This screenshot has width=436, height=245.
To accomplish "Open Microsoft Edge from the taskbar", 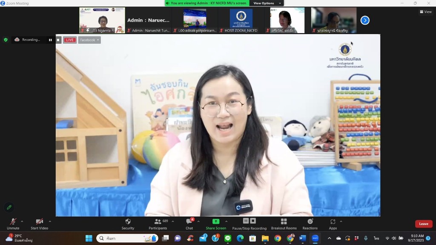I will coord(240,238).
